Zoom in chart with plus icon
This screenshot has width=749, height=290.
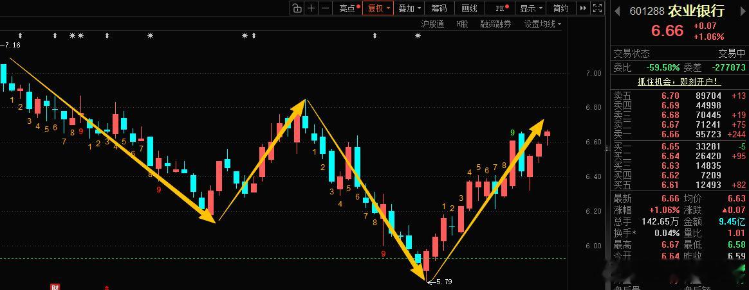pos(311,8)
